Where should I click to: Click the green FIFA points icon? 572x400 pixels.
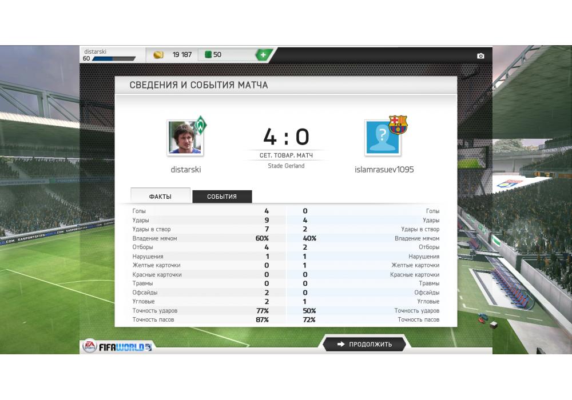tap(208, 55)
